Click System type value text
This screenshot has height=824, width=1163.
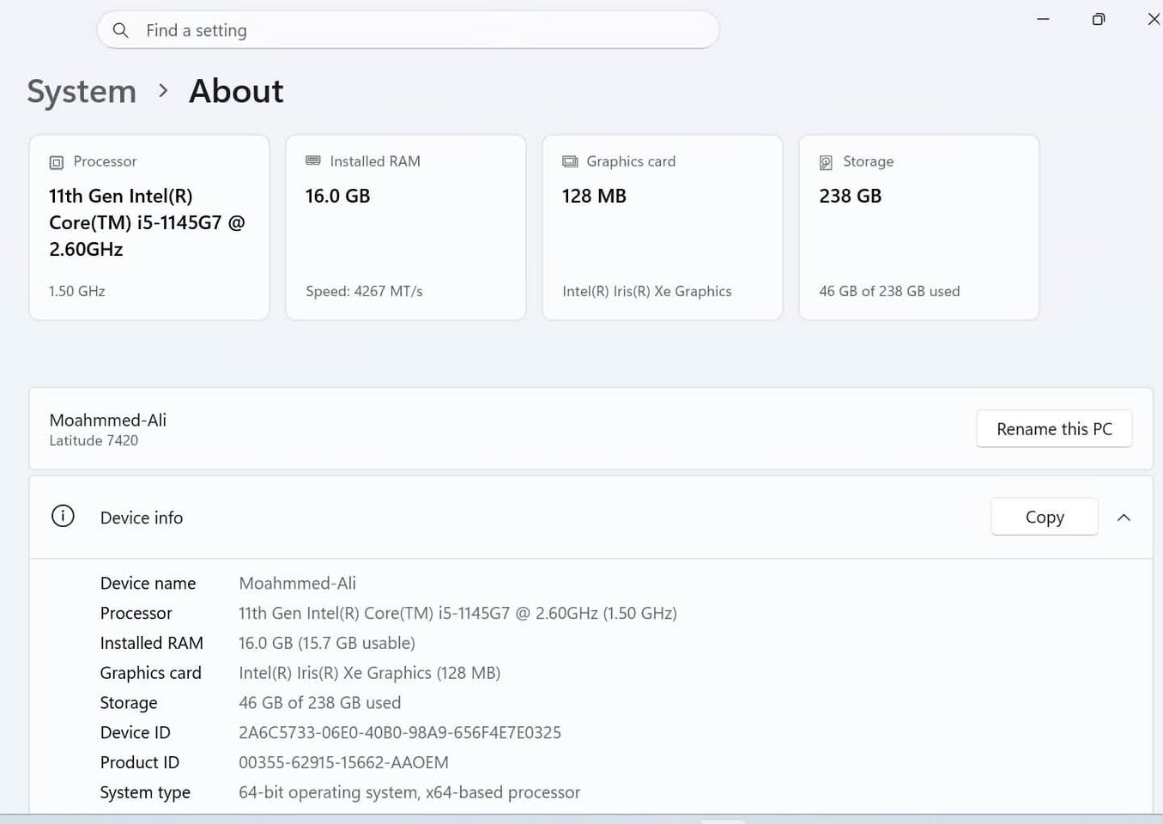point(409,792)
